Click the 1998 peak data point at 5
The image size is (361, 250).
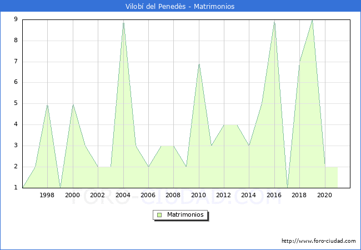click(47, 104)
